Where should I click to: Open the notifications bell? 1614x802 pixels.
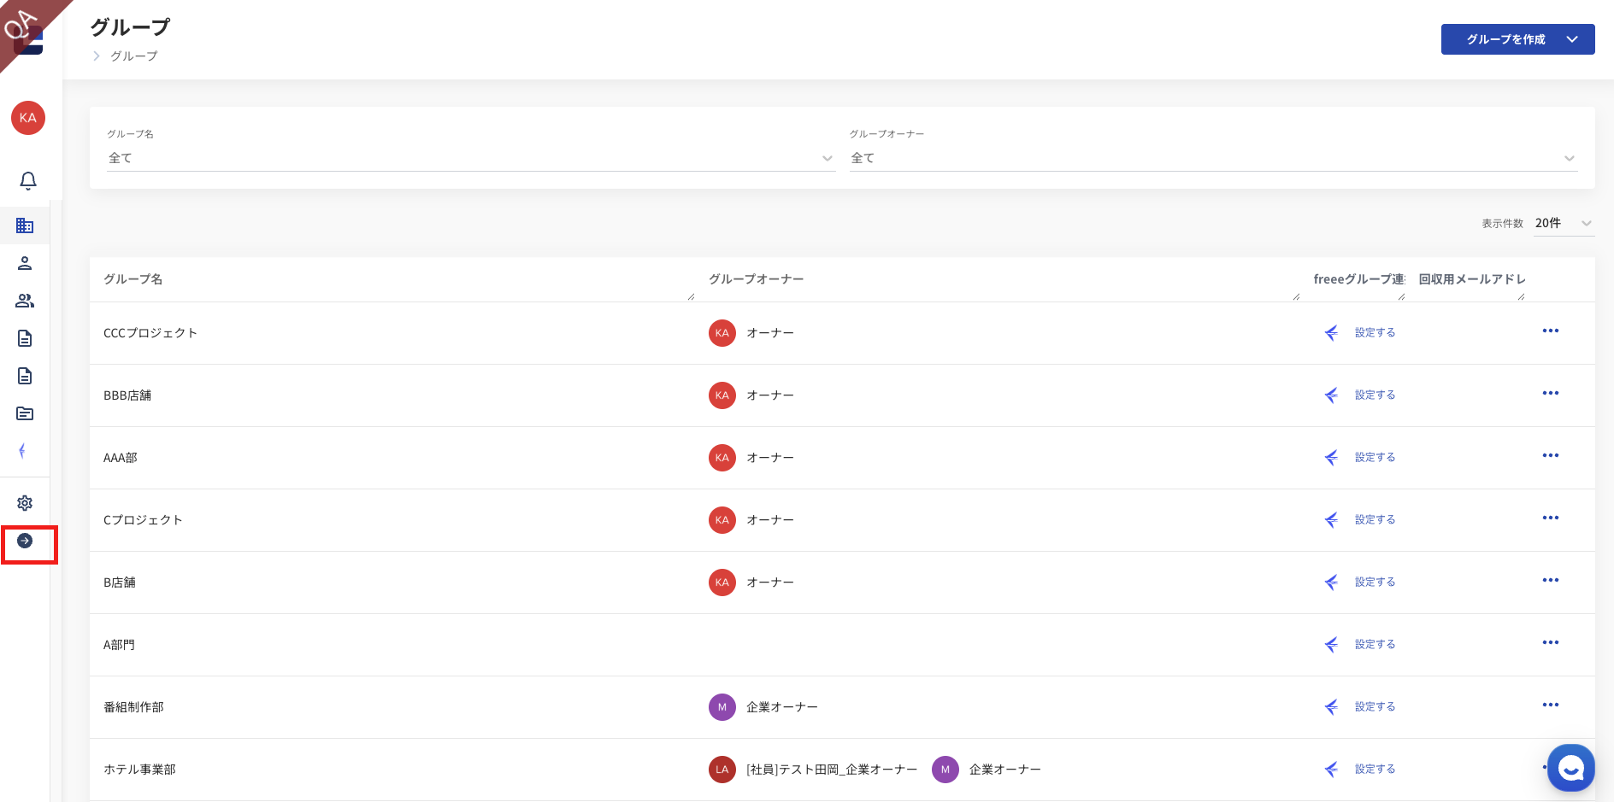28,181
